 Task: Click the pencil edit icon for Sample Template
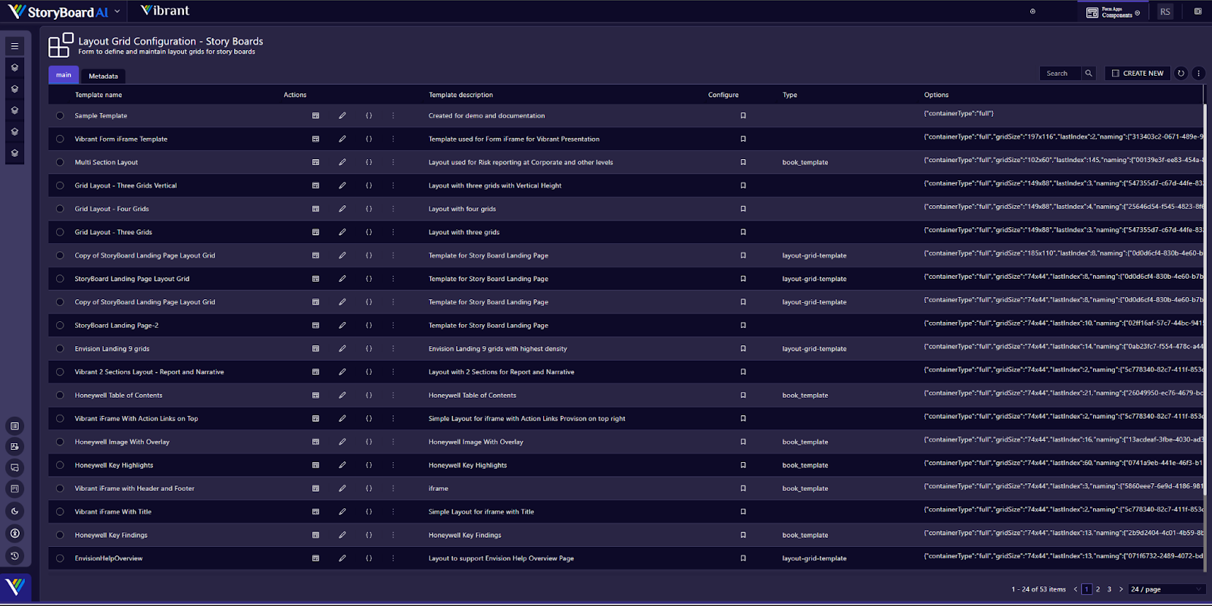342,116
